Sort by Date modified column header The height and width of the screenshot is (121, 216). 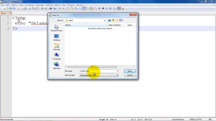click(x=117, y=25)
